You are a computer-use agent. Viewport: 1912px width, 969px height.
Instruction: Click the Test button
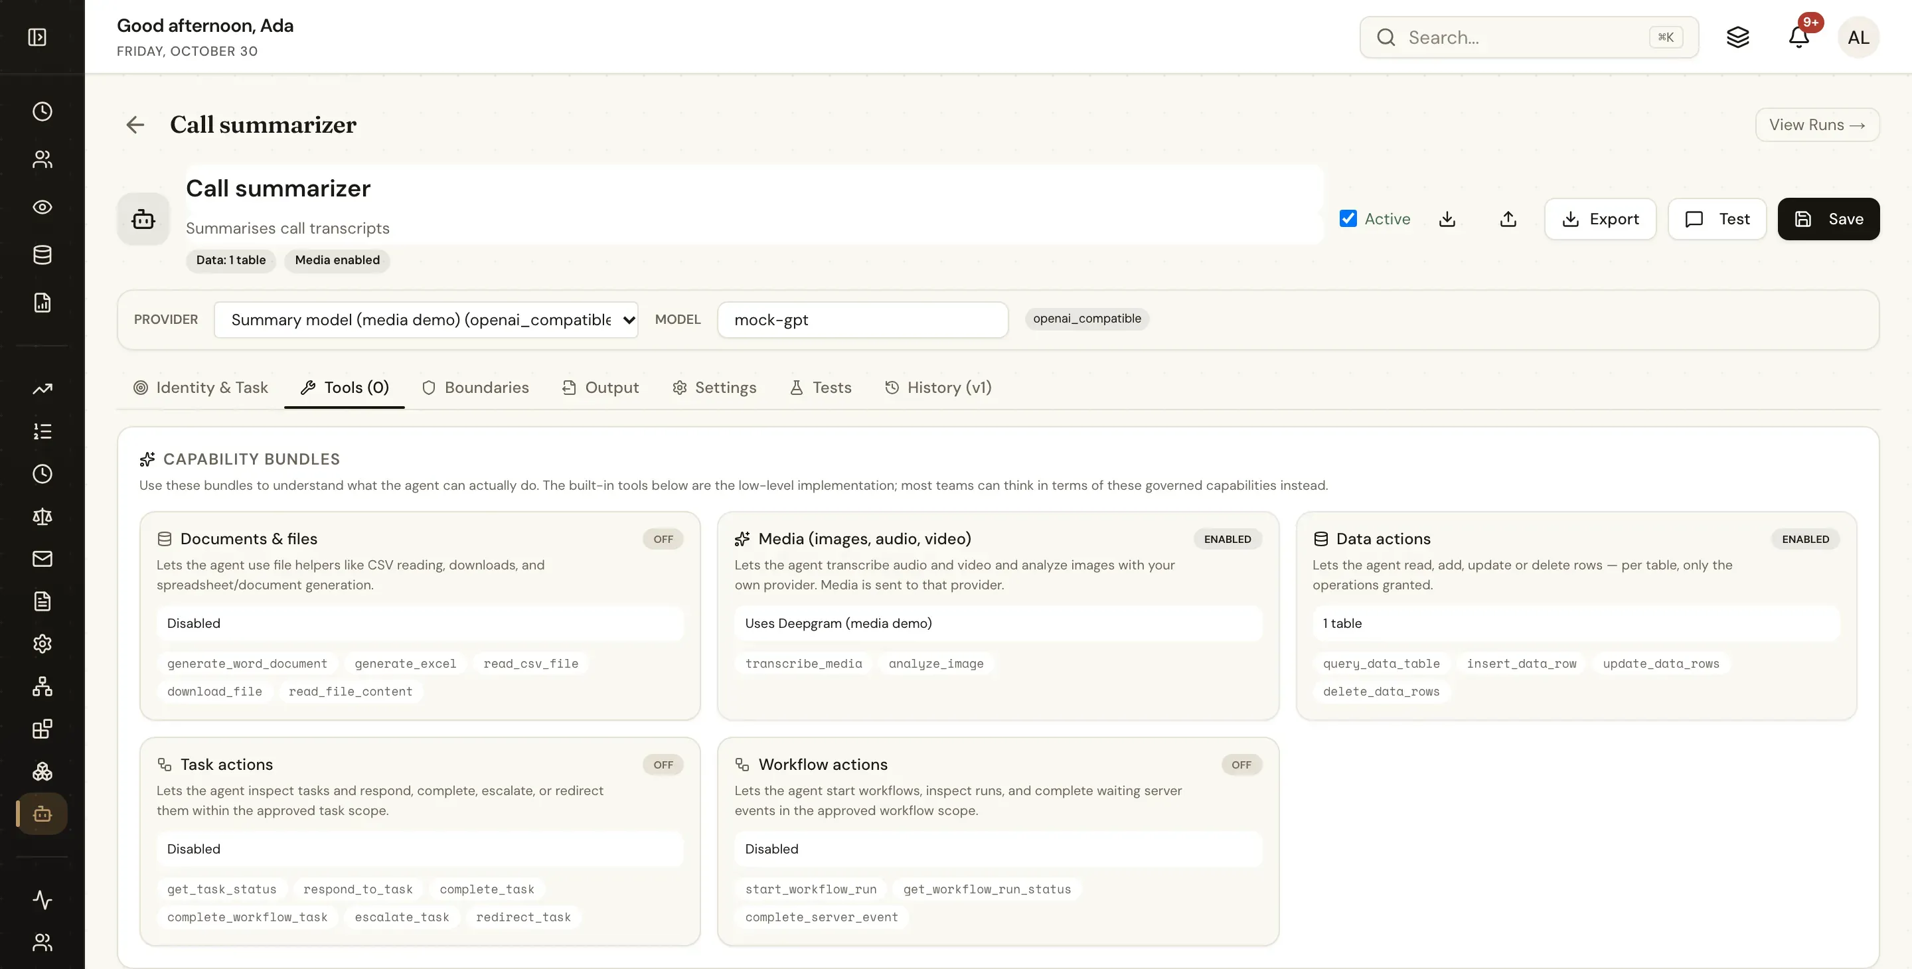(1717, 219)
